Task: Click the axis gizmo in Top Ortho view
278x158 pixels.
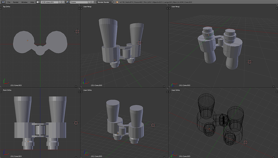Action: [6, 81]
